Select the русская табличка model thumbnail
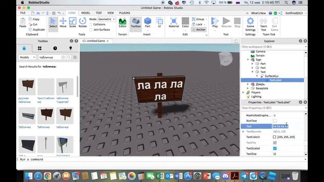Viewport: 324px width, 182px height. [x=27, y=86]
